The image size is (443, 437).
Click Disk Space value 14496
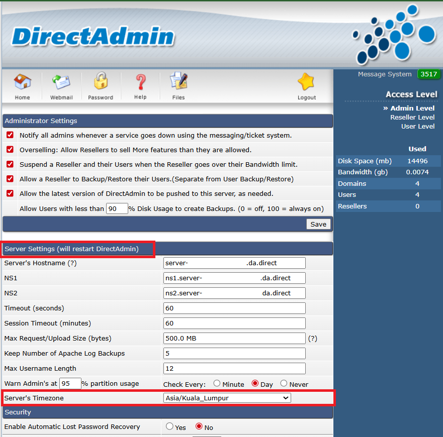point(417,161)
